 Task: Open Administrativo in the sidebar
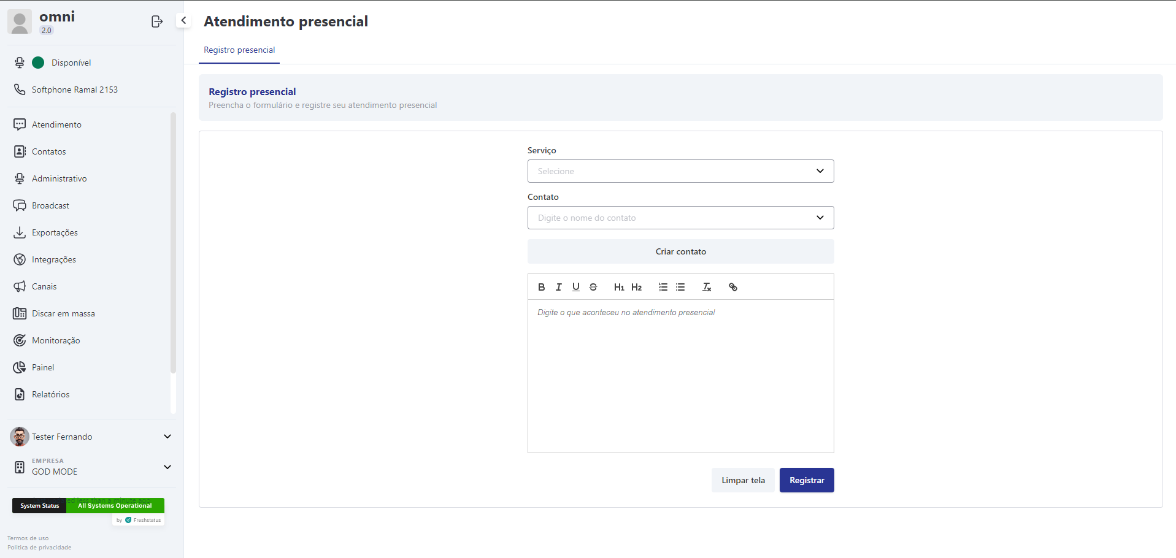click(x=60, y=178)
